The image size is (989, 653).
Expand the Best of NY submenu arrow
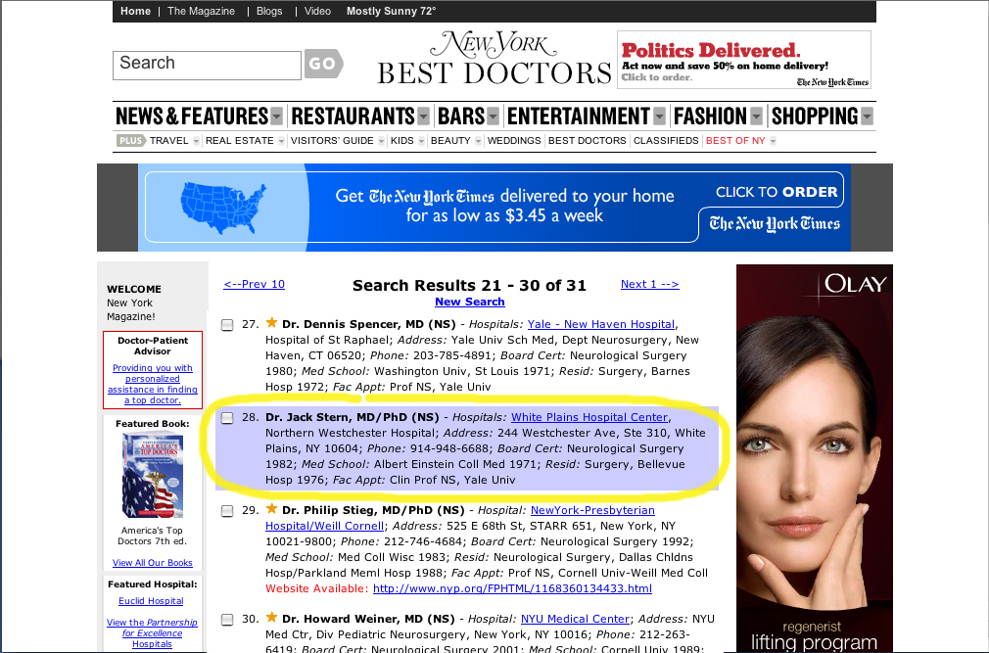coord(773,141)
